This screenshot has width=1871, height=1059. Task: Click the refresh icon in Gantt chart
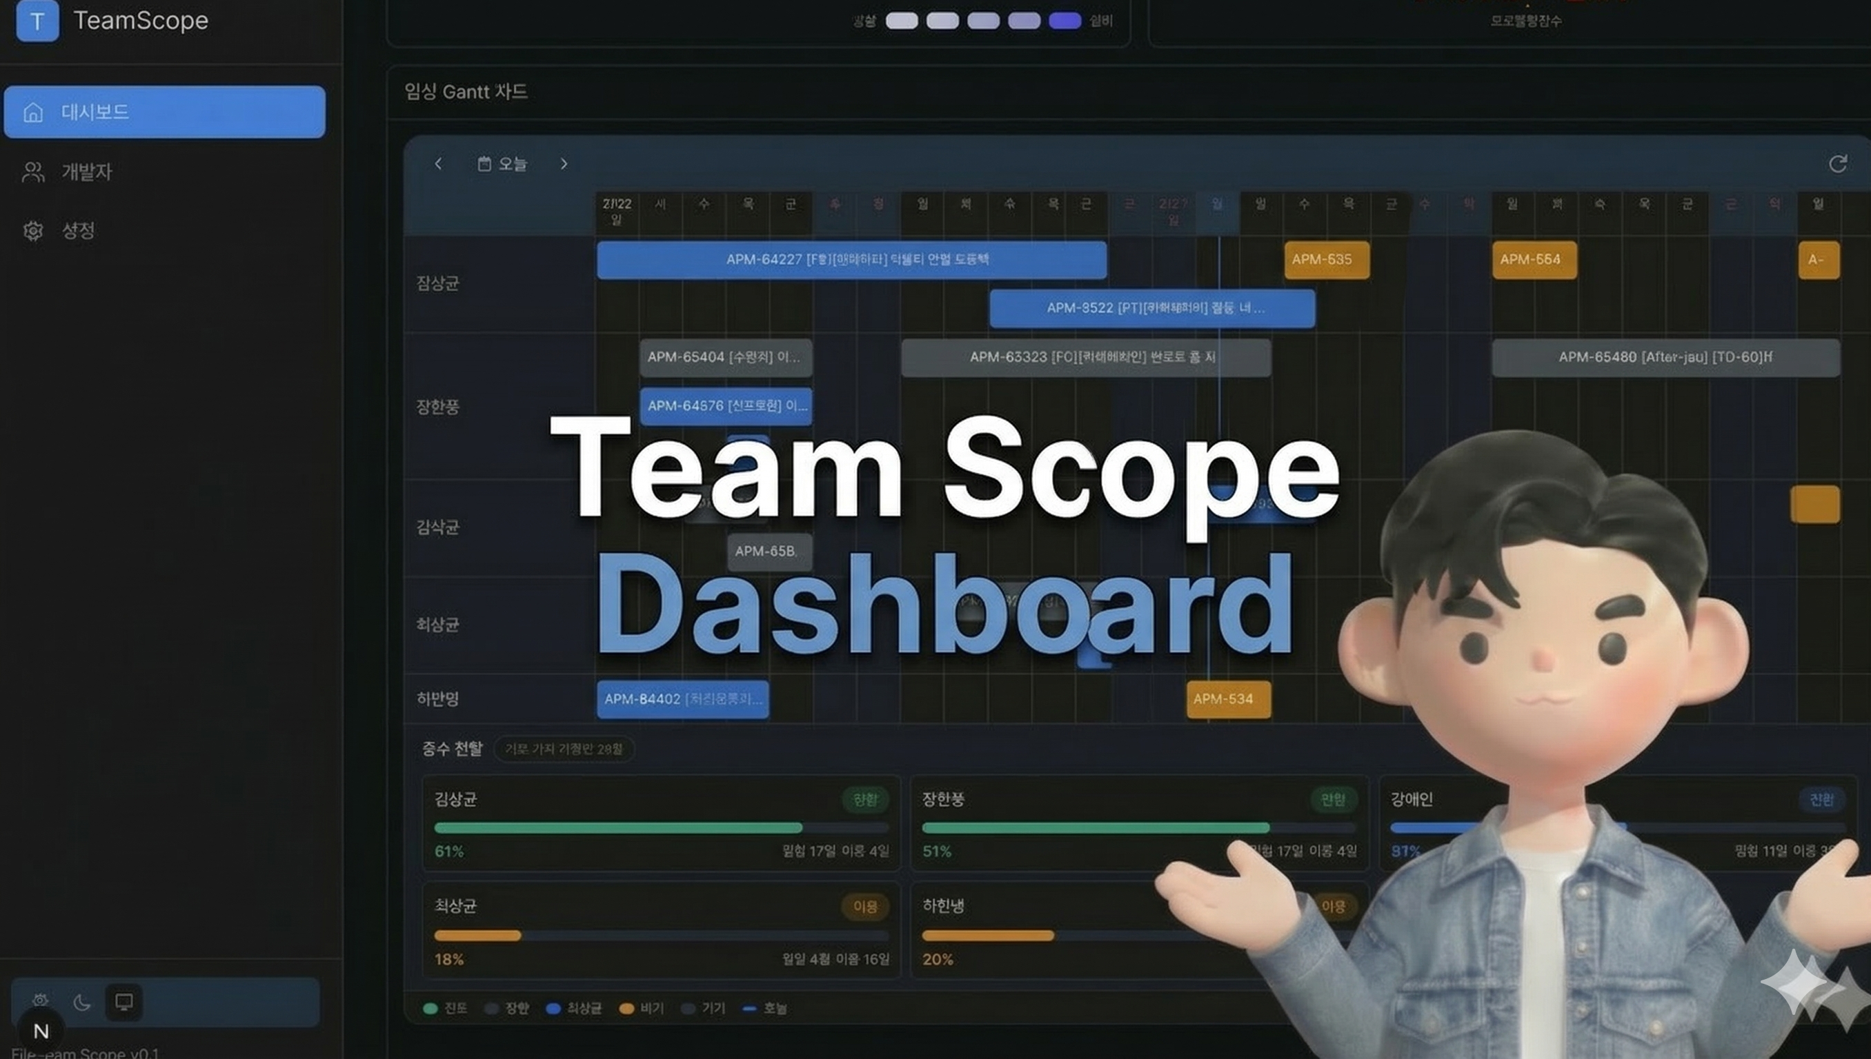click(1839, 163)
